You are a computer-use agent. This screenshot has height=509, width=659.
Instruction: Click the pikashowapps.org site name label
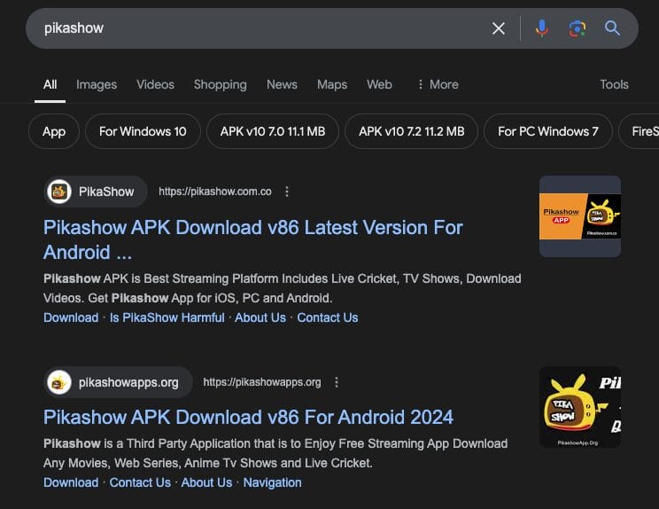click(128, 382)
